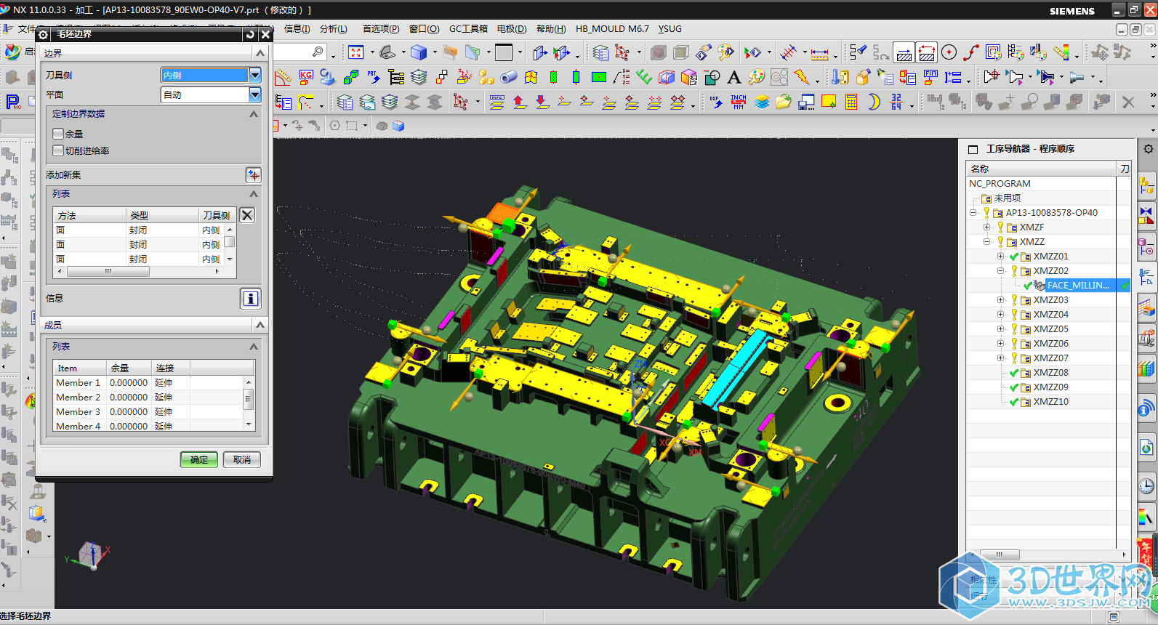
Task: Click the 确定 button
Action: [199, 459]
